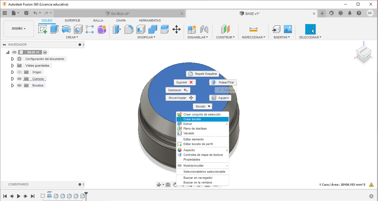Viewport: 378px width, 201px height.
Task: Click the Agujero marking button
Action: coord(220,98)
